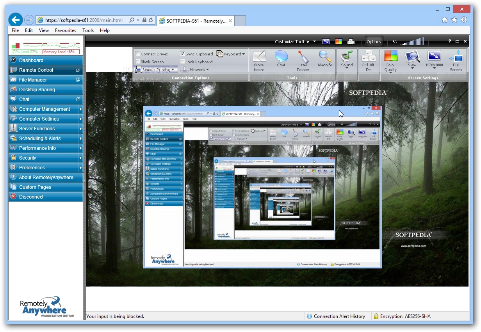
Task: Open the Whiteboard tool
Action: 259,61
